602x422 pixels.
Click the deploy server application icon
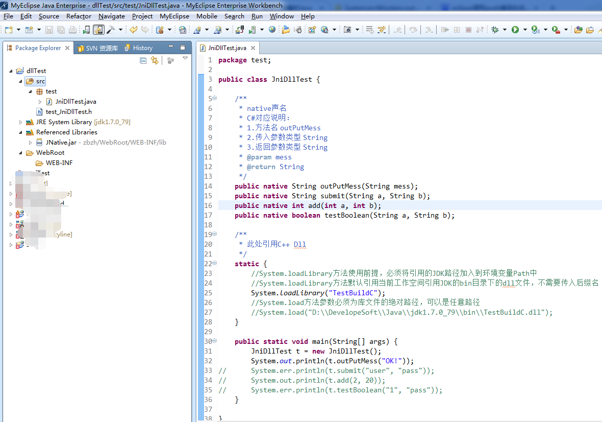[240, 30]
